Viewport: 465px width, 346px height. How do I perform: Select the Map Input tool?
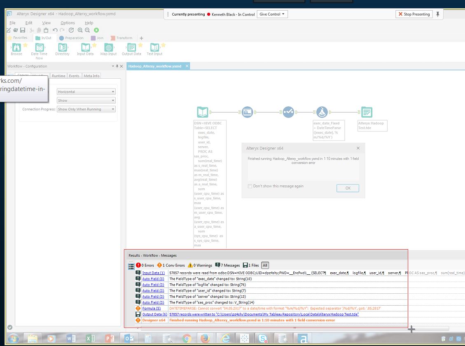click(x=109, y=49)
